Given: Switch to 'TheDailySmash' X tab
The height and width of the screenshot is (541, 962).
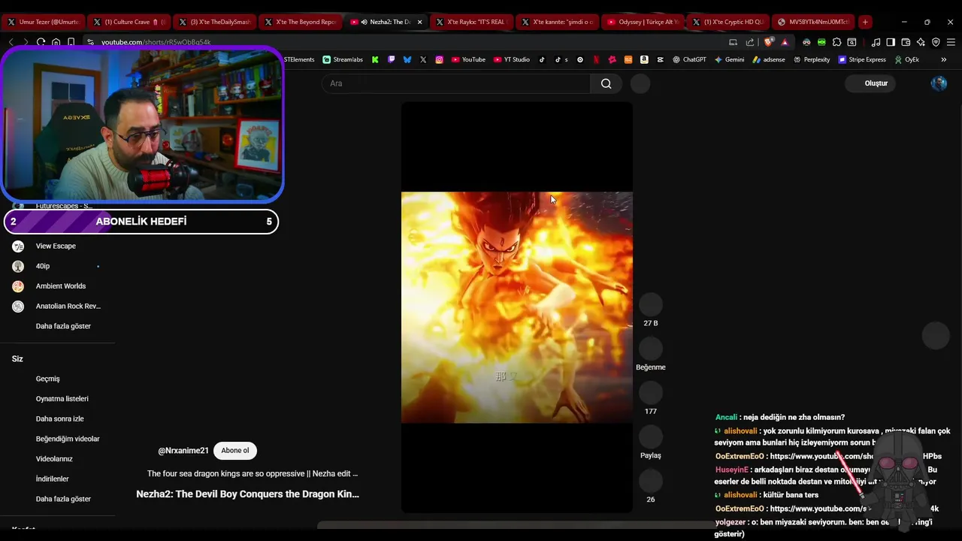Looking at the screenshot, I should pyautogui.click(x=214, y=22).
